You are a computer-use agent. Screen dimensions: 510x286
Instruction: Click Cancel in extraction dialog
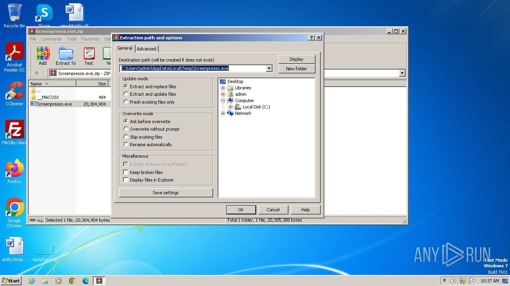point(273,210)
